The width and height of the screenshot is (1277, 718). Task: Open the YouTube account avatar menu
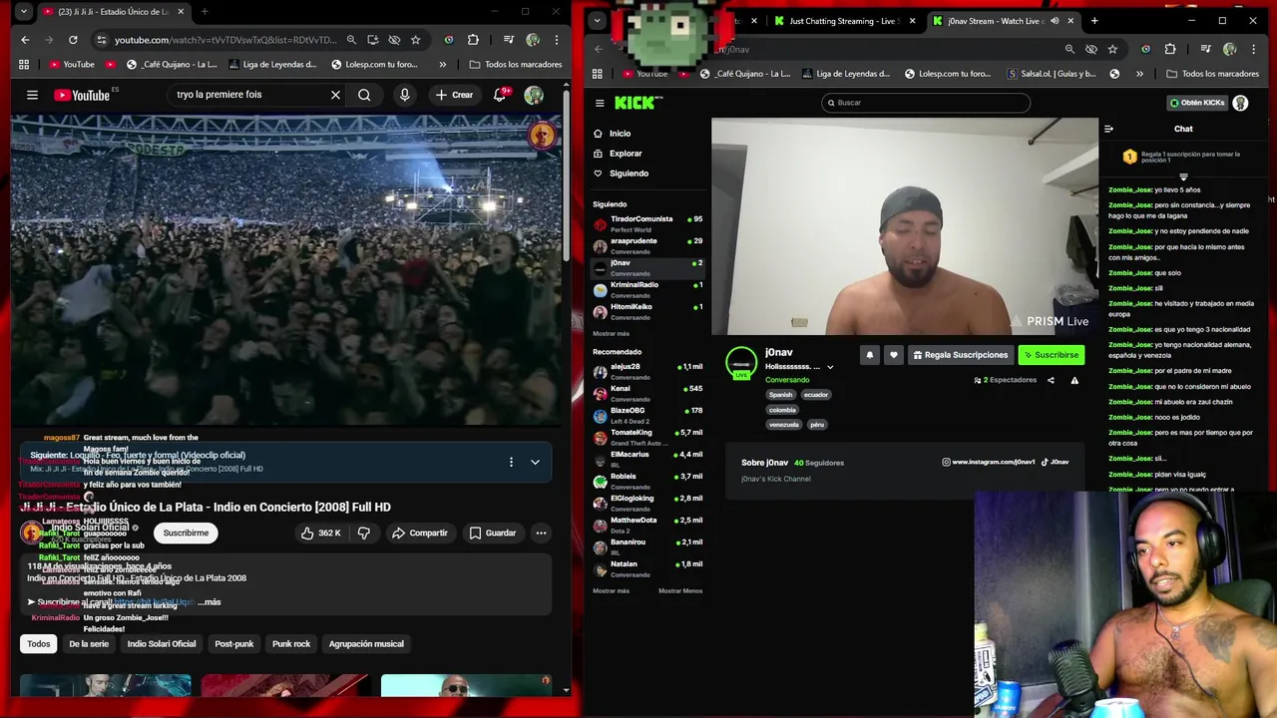534,95
